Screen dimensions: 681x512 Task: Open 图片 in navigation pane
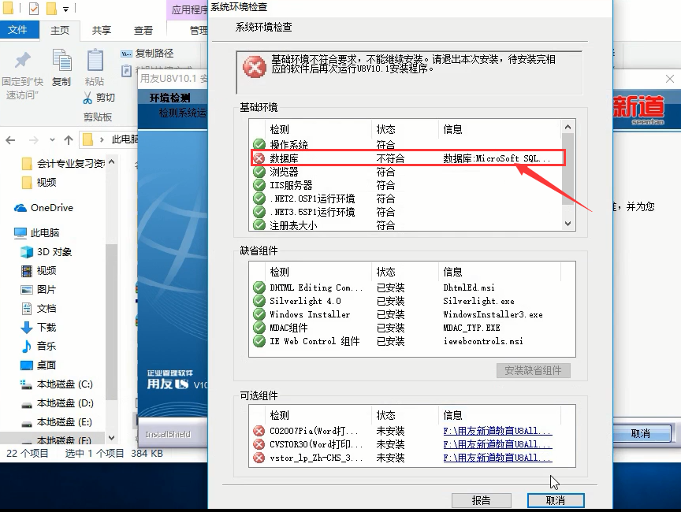(x=39, y=289)
